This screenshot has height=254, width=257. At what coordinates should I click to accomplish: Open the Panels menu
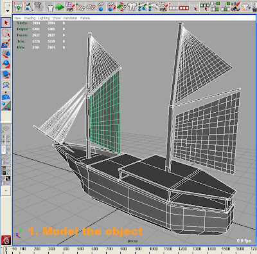(85, 18)
